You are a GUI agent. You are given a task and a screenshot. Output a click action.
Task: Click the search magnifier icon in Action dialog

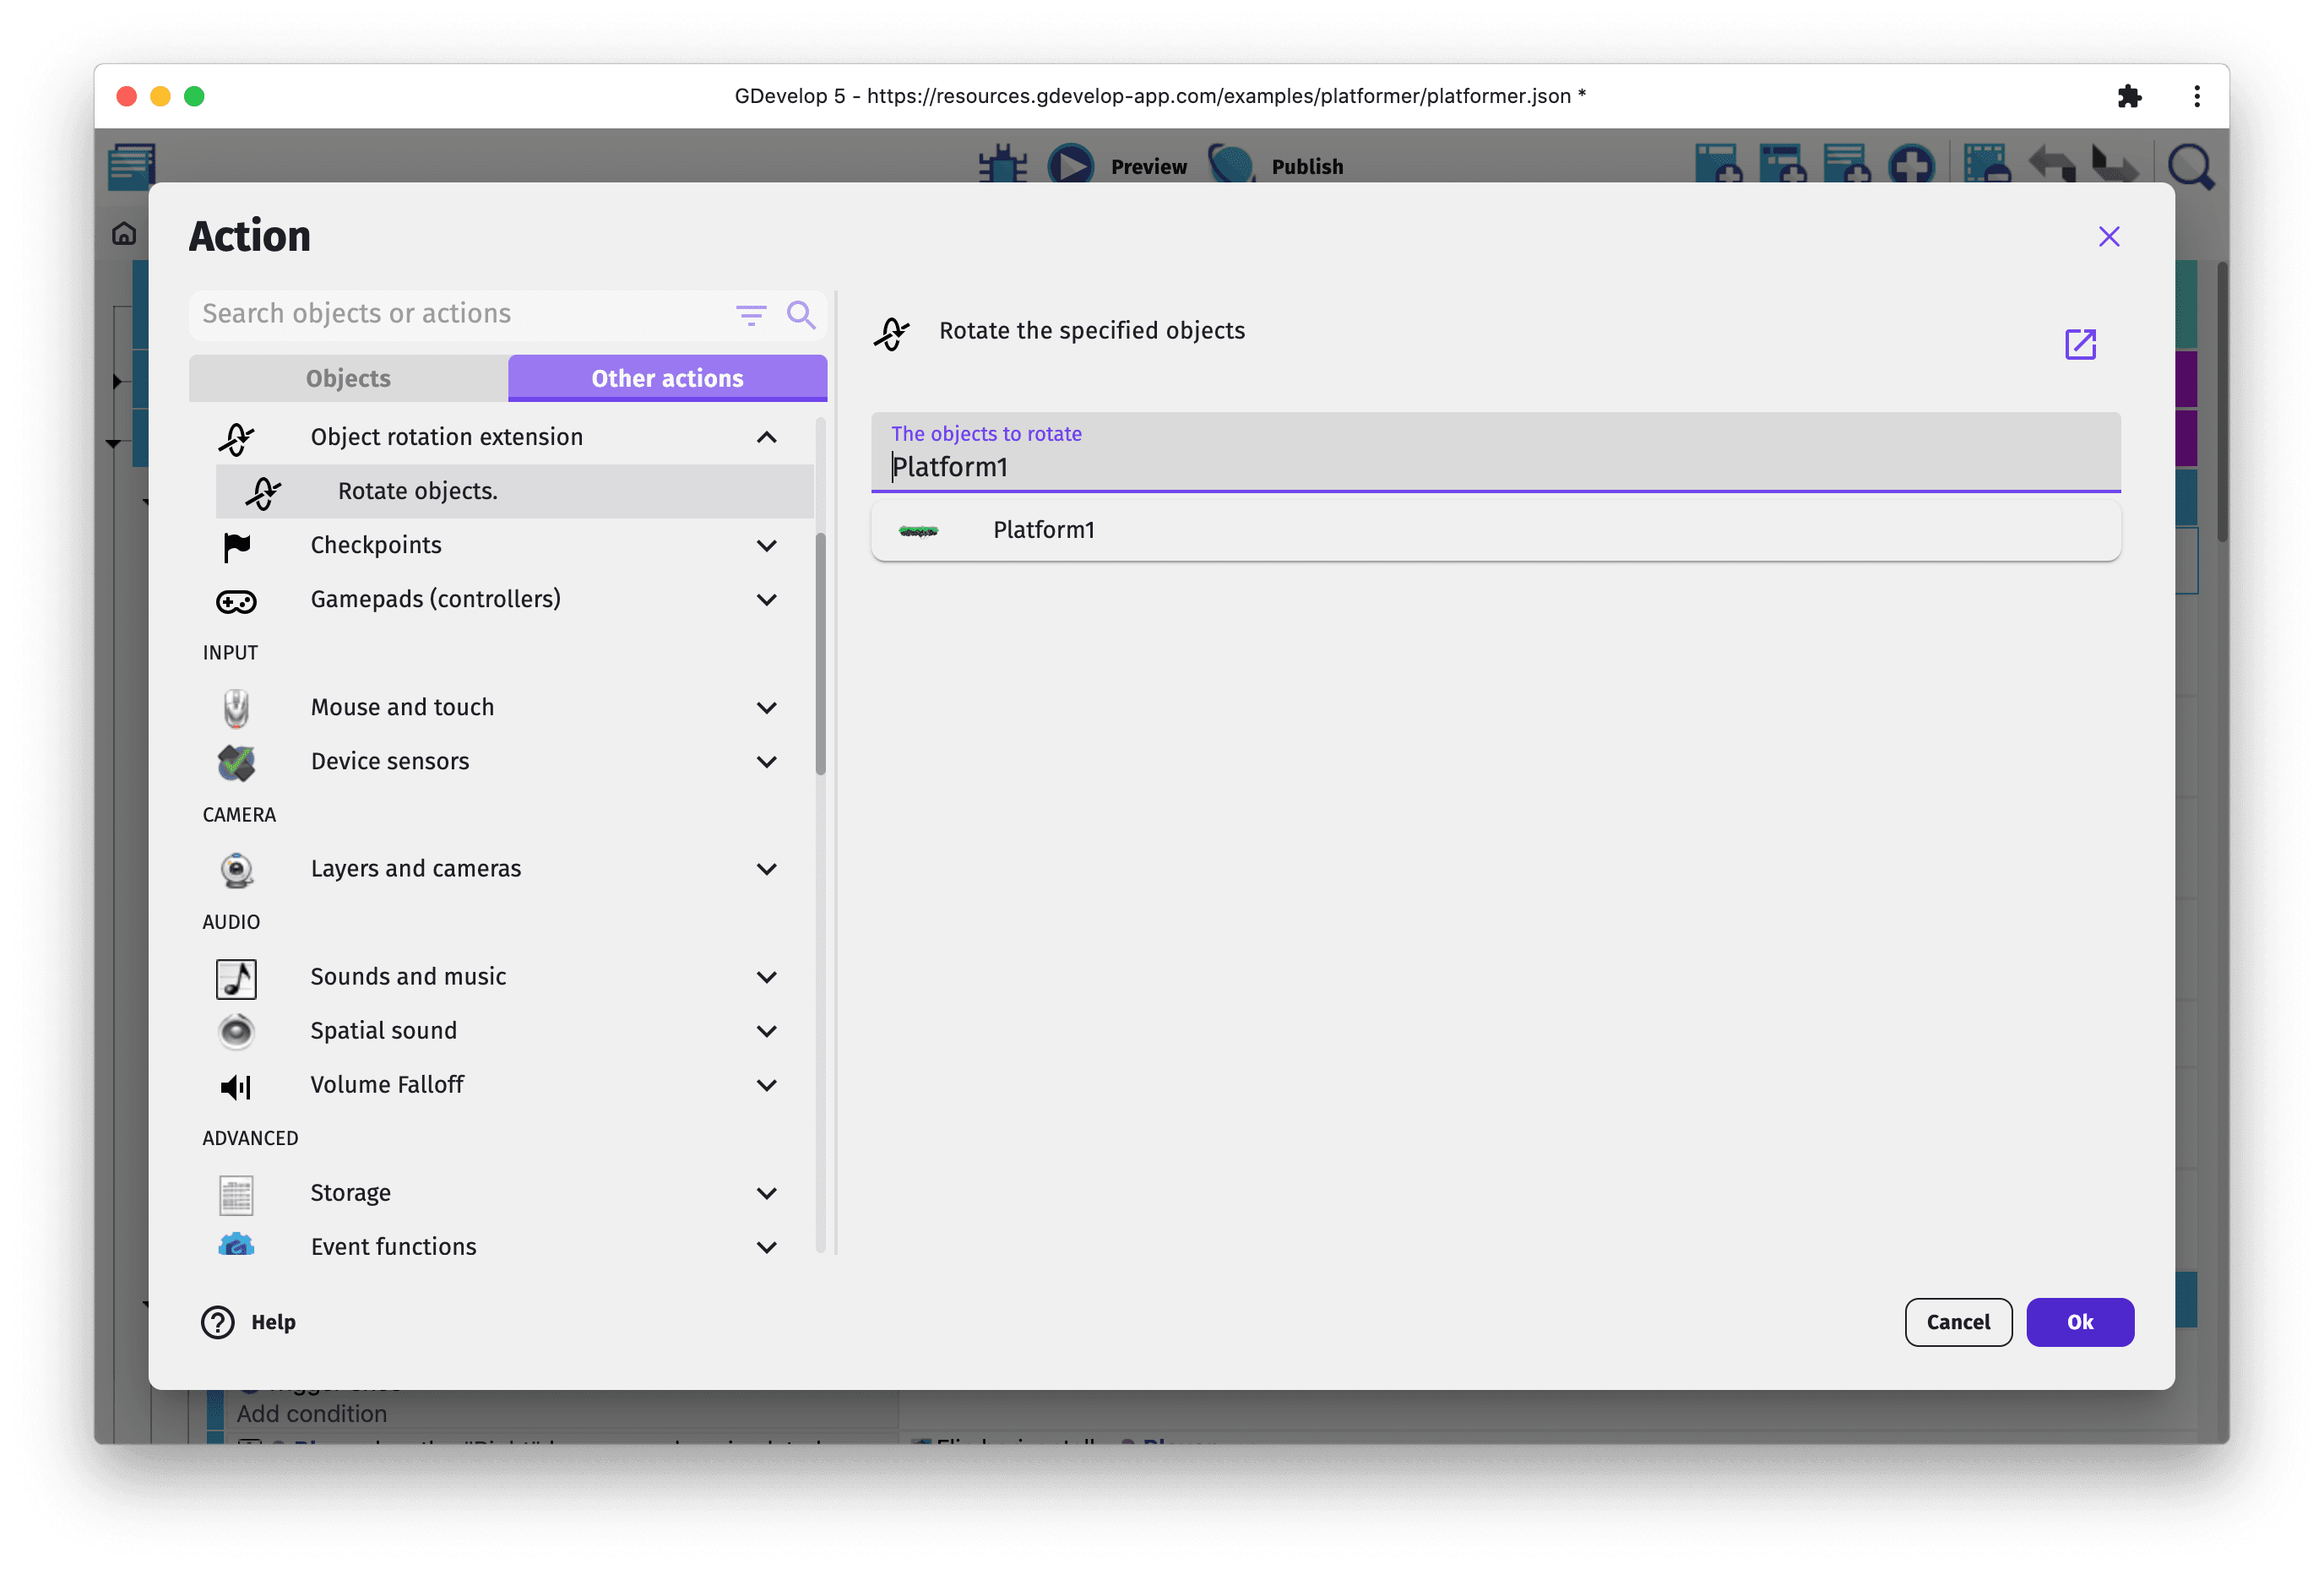coord(800,315)
